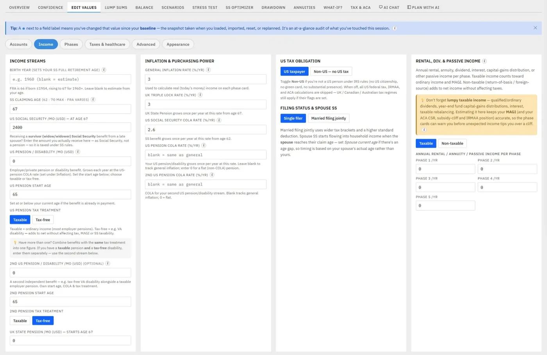Open AI Chat tab
The width and height of the screenshot is (547, 355).
point(389,7)
